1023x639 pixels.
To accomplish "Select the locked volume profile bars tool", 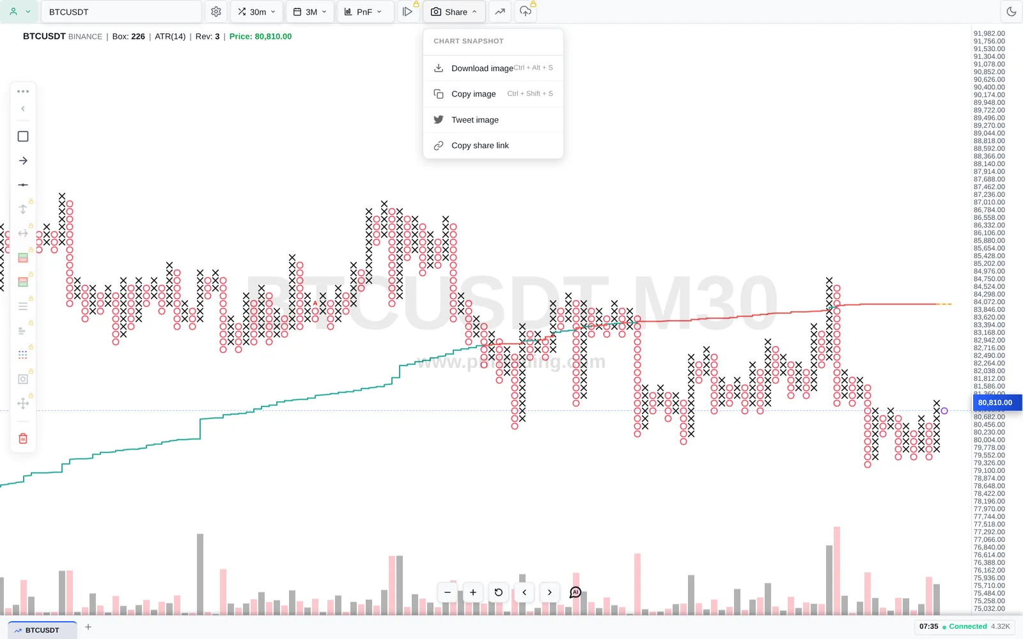I will 23,331.
